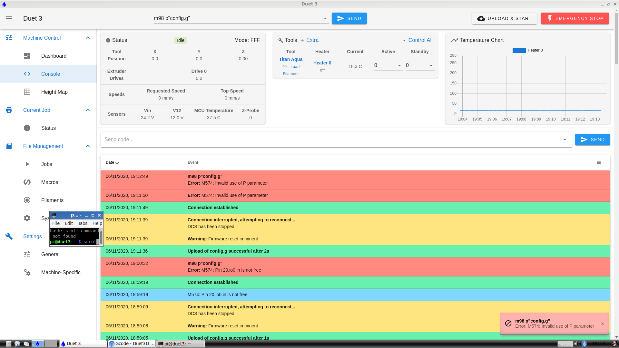Open the console log options menu icon

pos(599,162)
